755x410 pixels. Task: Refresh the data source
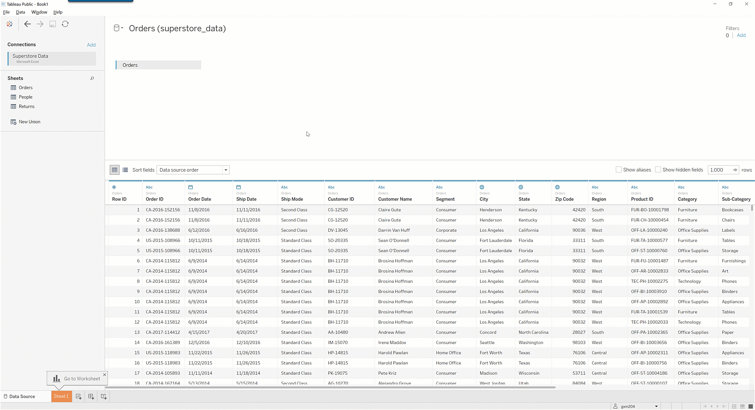pos(65,24)
